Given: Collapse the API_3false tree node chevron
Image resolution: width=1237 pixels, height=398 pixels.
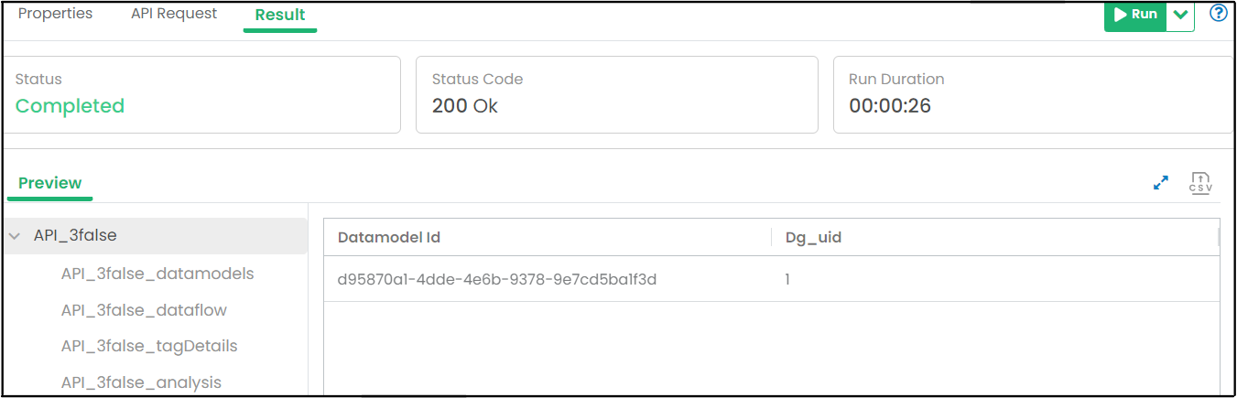Looking at the screenshot, I should point(15,236).
